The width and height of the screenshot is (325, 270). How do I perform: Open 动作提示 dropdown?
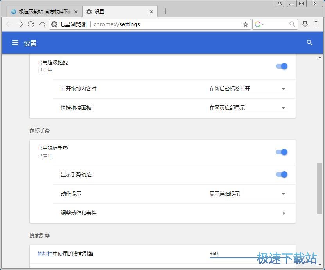[x=248, y=194]
